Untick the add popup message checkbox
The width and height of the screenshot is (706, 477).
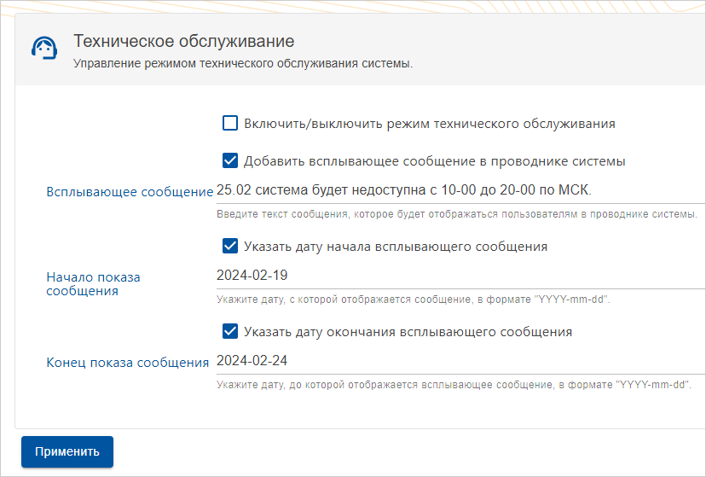pos(230,160)
